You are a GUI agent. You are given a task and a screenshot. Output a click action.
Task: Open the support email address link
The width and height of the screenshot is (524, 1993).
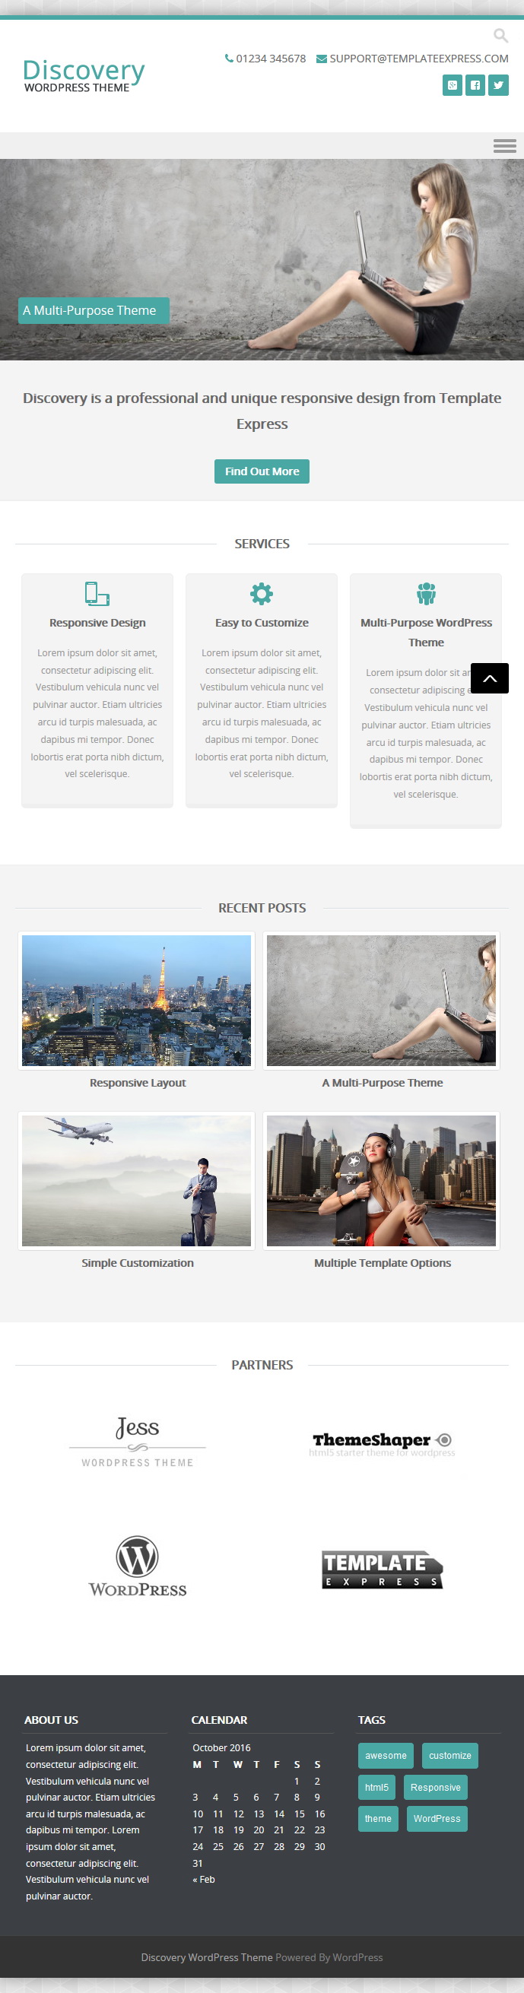(412, 59)
